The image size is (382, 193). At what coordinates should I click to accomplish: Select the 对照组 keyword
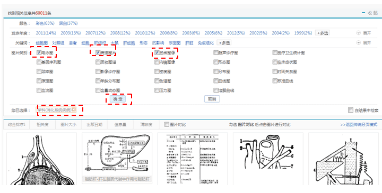[58, 43]
